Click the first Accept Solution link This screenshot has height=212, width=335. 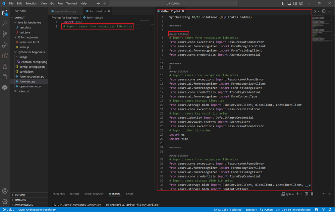[x=178, y=34]
